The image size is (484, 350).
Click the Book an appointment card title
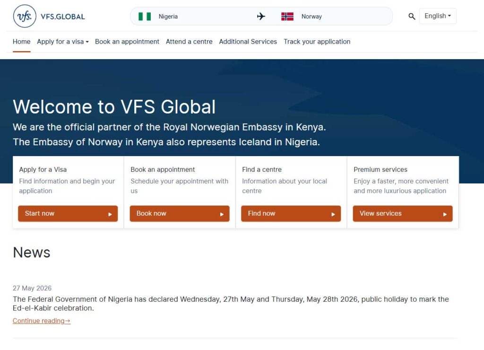click(163, 169)
